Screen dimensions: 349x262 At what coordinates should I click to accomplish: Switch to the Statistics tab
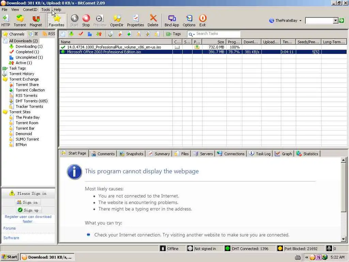[307, 154]
